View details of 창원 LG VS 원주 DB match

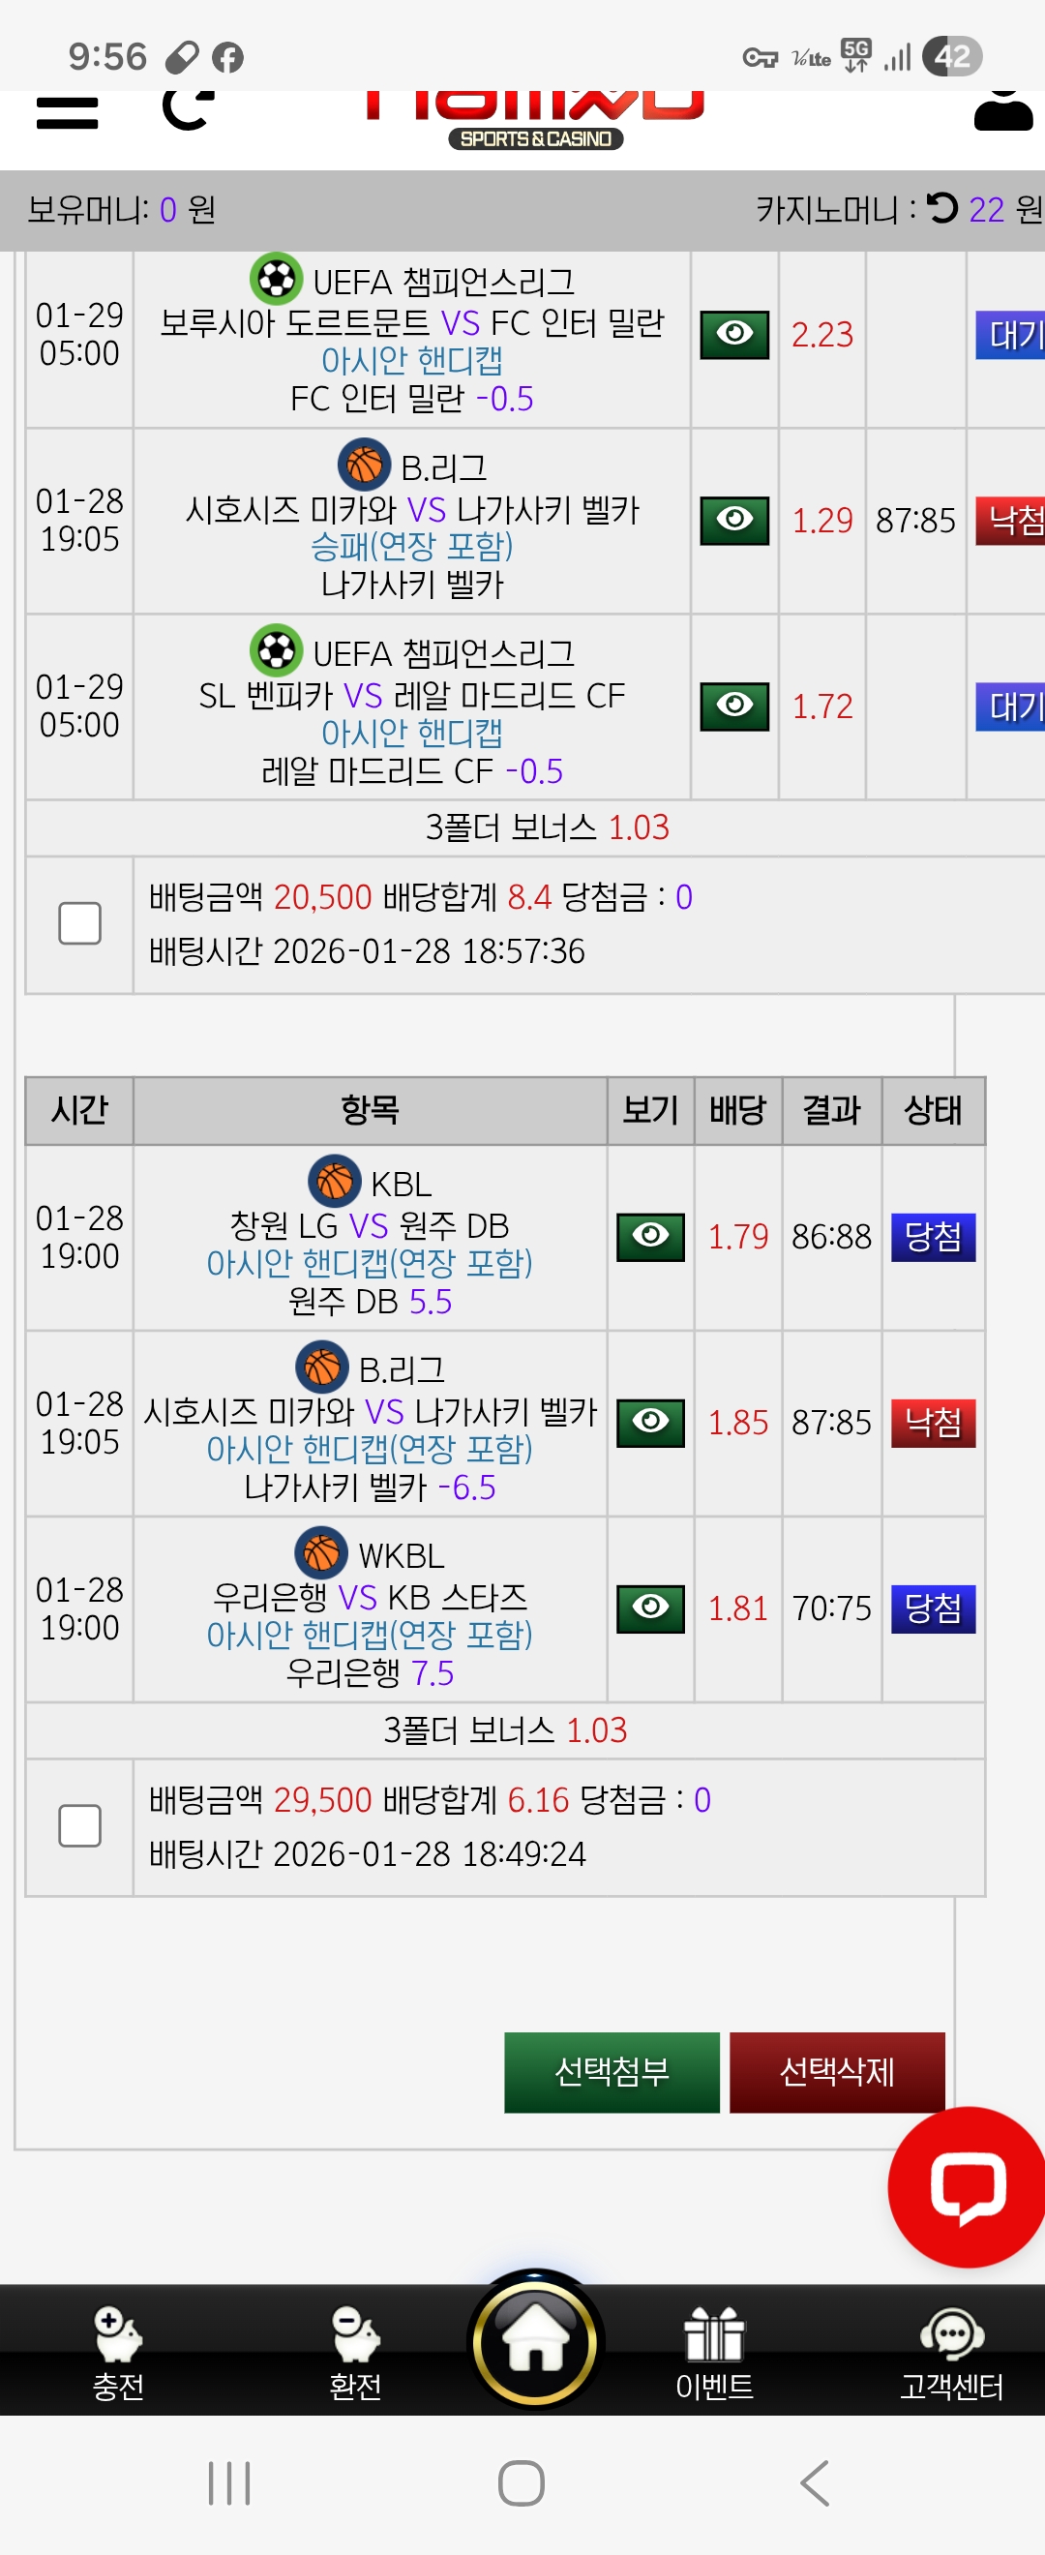[x=650, y=1237]
